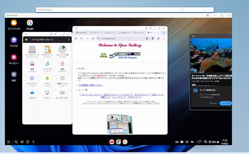
Task: Switch to the Google ア... Chrome tab
Action: click(124, 33)
